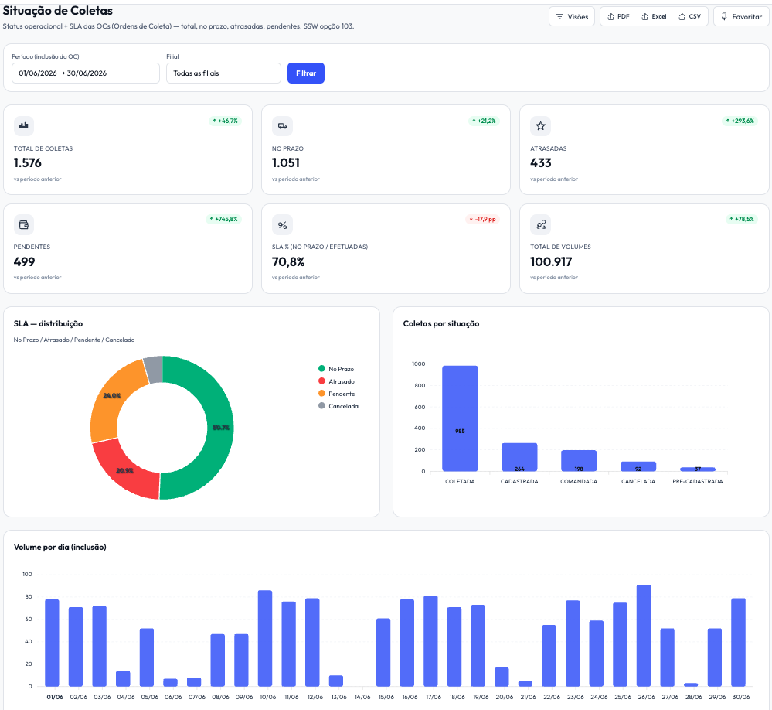Click the pin icon in Favoritar button

click(x=724, y=17)
